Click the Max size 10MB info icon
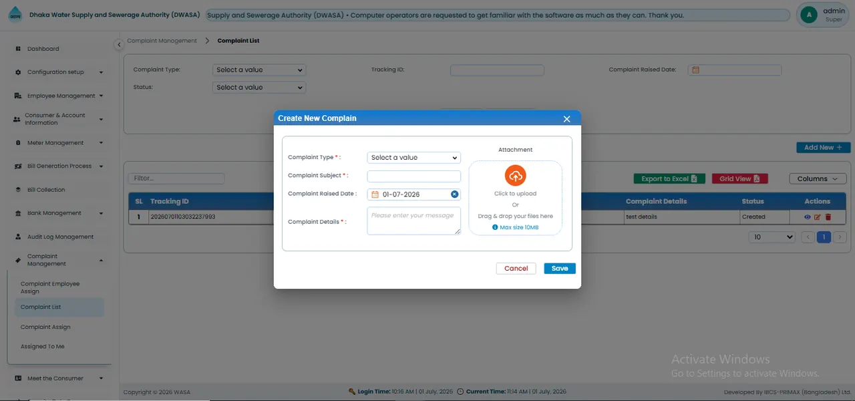855x401 pixels. click(495, 227)
